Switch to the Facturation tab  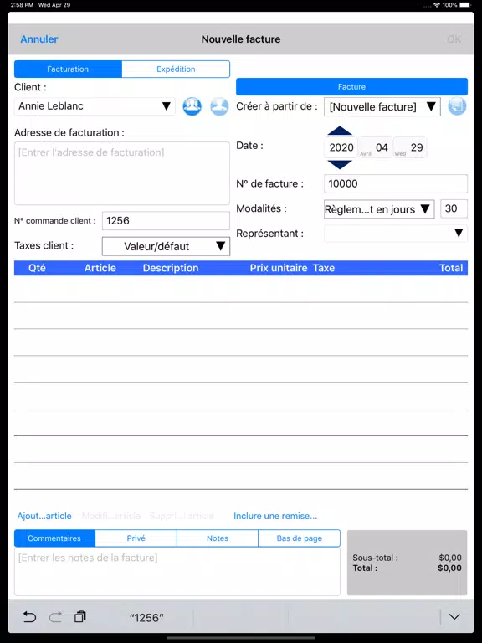pyautogui.click(x=68, y=69)
